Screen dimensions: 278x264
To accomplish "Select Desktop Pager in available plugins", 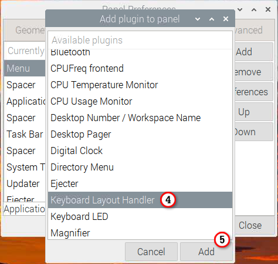I will [x=140, y=134].
